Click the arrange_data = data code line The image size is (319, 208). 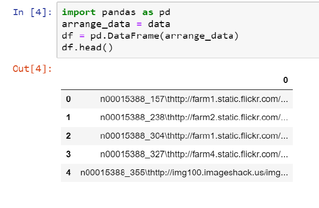coord(116,24)
